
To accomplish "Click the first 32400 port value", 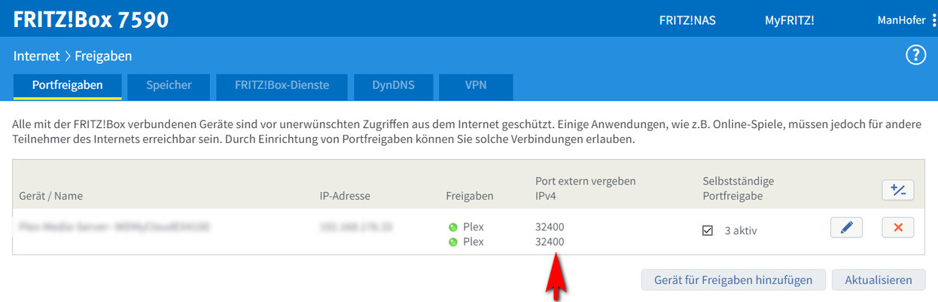I will tap(550, 227).
